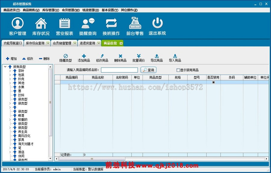The image size is (271, 173).
Task: Click the 增加 plus icon for categories
Action: 8,59
